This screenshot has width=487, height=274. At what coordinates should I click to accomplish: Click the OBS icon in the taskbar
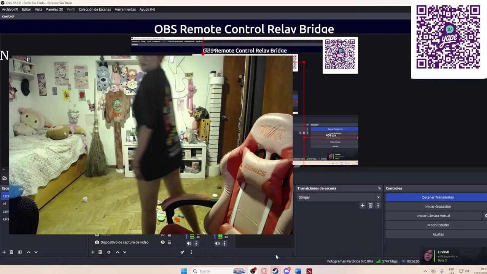(x=253, y=271)
